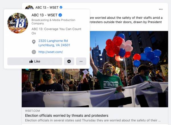
Task: Visit the http://wset.com/ link
Action: pos(51,52)
